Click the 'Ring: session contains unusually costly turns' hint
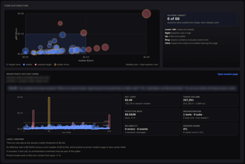 (x=186, y=40)
